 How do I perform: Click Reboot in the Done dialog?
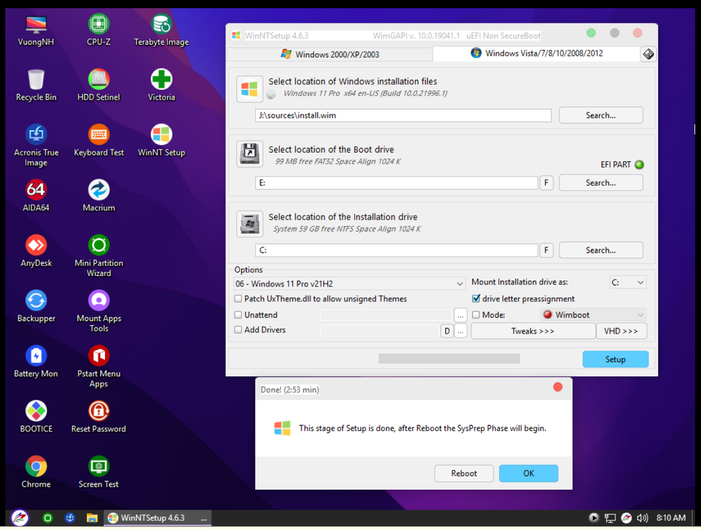464,473
